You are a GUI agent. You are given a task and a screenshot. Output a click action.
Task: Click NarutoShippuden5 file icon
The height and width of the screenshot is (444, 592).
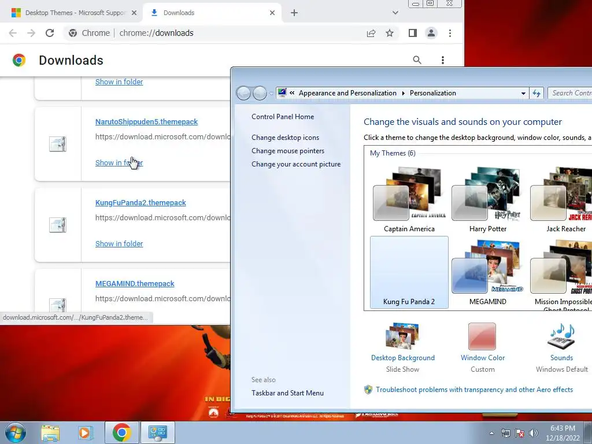[58, 144]
